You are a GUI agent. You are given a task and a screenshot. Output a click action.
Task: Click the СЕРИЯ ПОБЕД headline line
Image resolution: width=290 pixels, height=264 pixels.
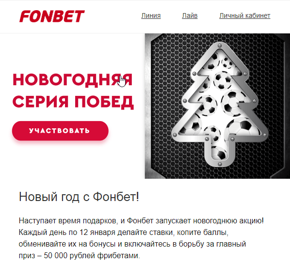pos(73,102)
